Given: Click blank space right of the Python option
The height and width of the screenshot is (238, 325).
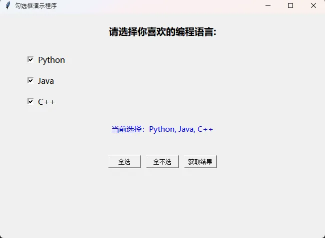Looking at the screenshot, I should tap(175, 60).
